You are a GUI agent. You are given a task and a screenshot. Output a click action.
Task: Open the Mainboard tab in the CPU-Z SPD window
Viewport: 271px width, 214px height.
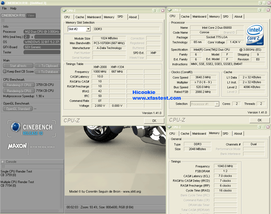tap(94, 17)
